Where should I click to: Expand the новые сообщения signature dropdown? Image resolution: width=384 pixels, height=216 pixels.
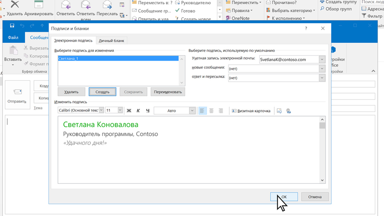click(x=322, y=69)
